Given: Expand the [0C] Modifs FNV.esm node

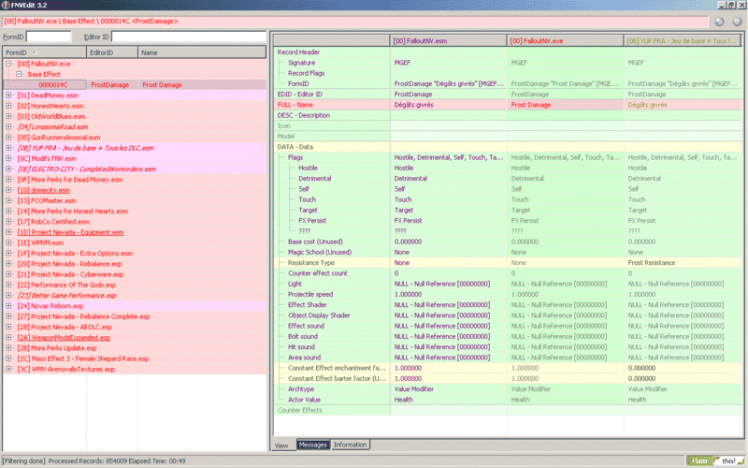Looking at the screenshot, I should pos(8,158).
